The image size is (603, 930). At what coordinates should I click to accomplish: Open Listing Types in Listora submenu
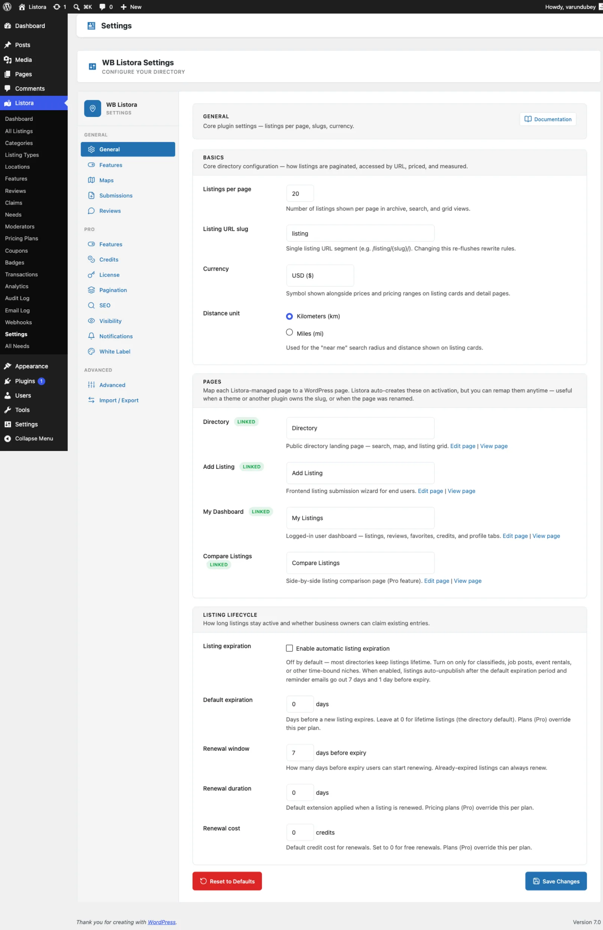[22, 155]
